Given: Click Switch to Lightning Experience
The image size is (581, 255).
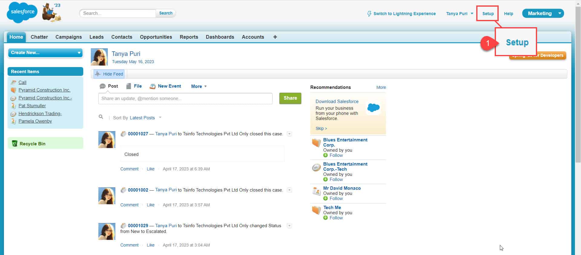Looking at the screenshot, I should (404, 14).
